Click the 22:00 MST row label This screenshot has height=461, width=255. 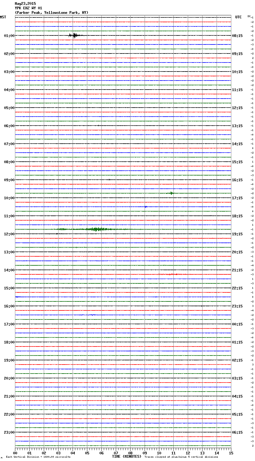coord(9,414)
